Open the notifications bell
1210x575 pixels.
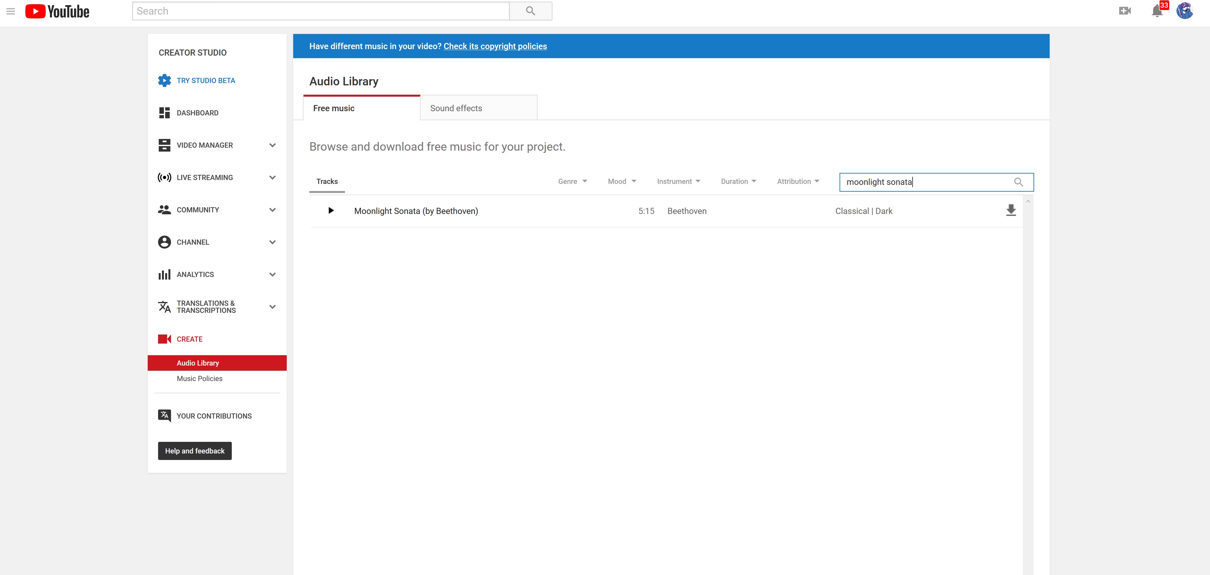pos(1157,11)
